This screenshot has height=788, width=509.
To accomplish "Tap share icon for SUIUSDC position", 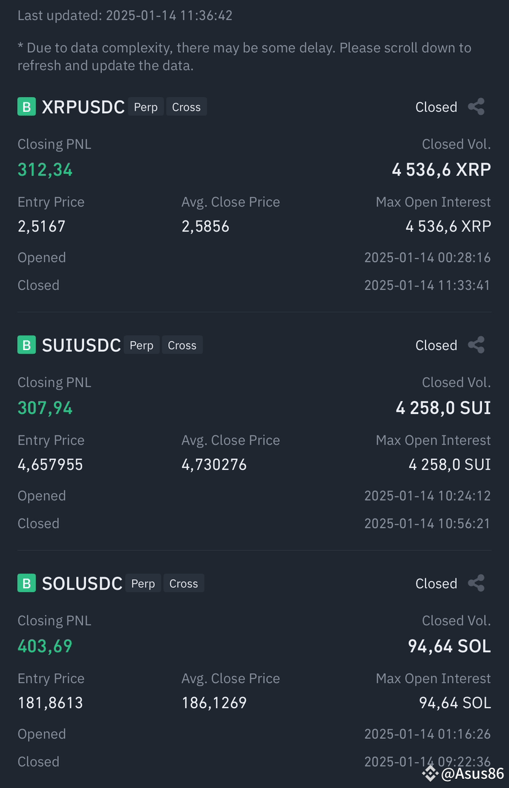I will [x=476, y=345].
